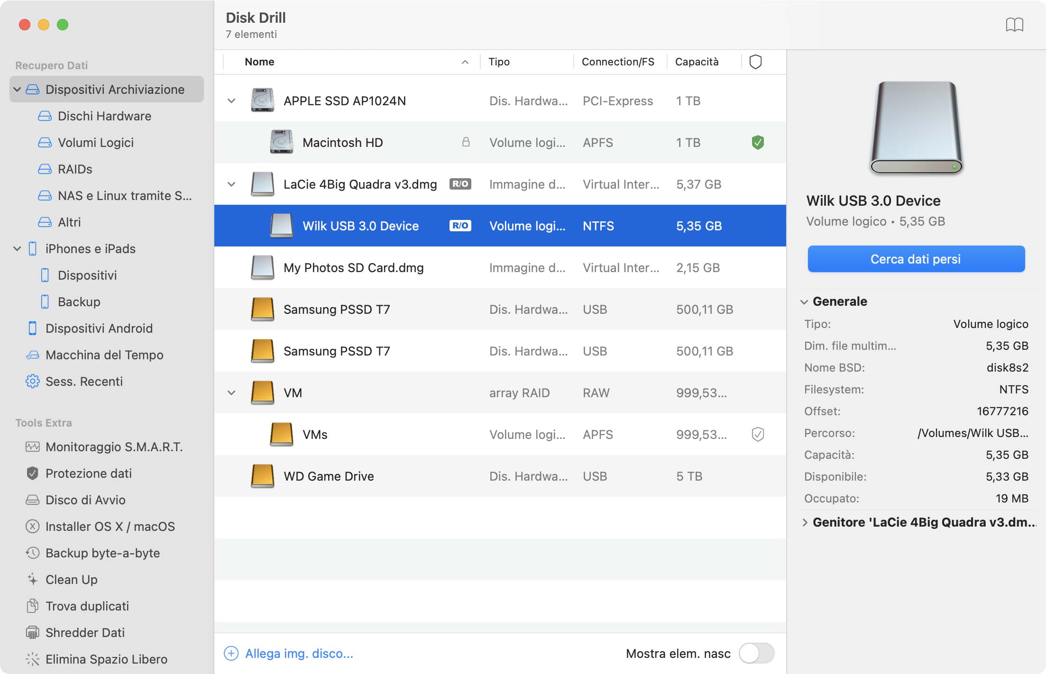Click Elimina Spazio Libero icon

click(32, 659)
